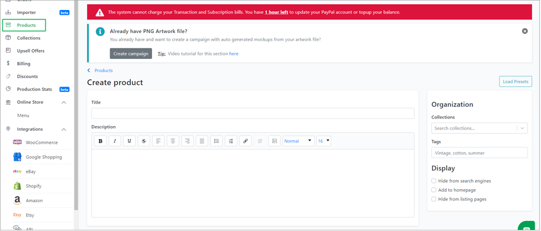Image resolution: width=541 pixels, height=231 pixels.
Task: Click the red banner warning icon
Action: [100, 12]
